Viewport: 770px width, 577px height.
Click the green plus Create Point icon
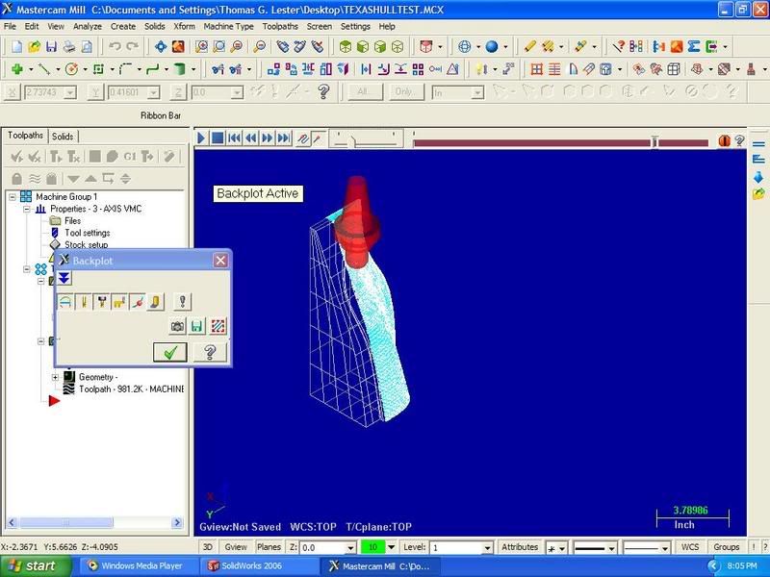pyautogui.click(x=17, y=69)
